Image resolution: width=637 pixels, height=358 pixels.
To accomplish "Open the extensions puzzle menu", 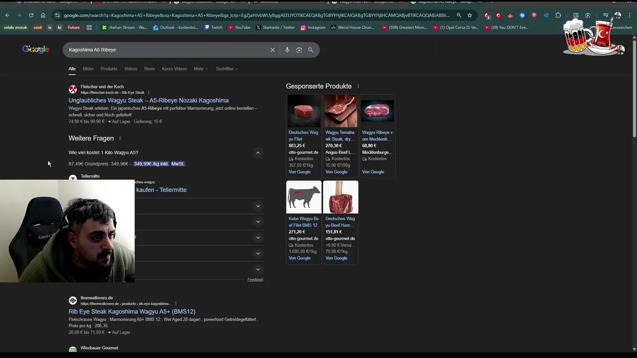I will tap(558, 15).
